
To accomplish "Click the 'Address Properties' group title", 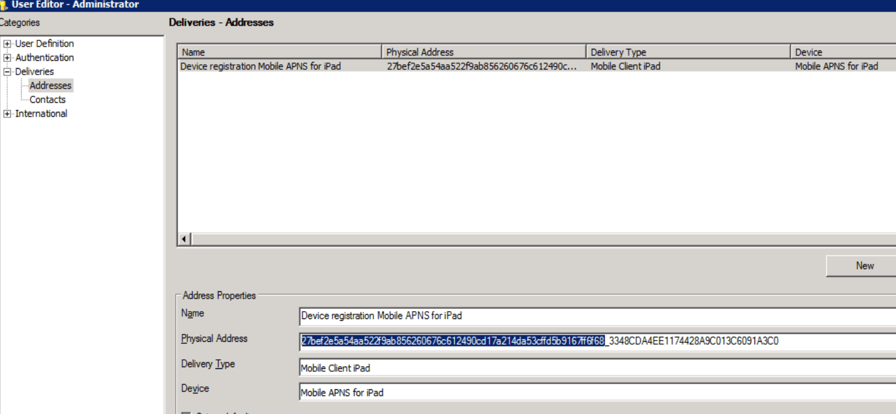I will (x=219, y=295).
